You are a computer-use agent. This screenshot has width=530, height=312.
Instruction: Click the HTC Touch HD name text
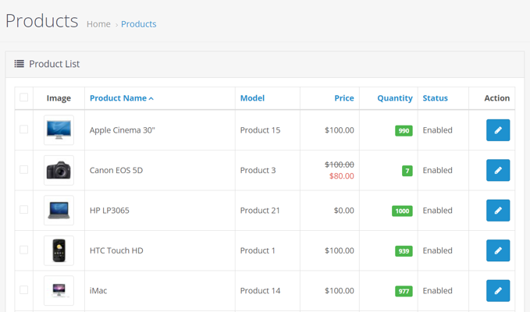[116, 250]
